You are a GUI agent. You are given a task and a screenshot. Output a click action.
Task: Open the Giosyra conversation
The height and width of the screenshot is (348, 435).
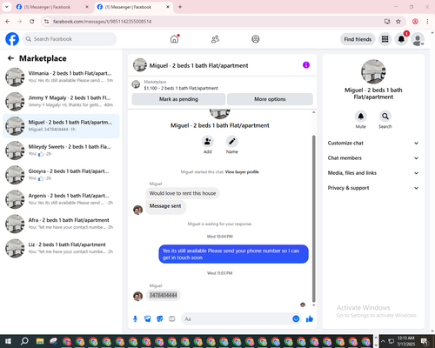(x=61, y=175)
